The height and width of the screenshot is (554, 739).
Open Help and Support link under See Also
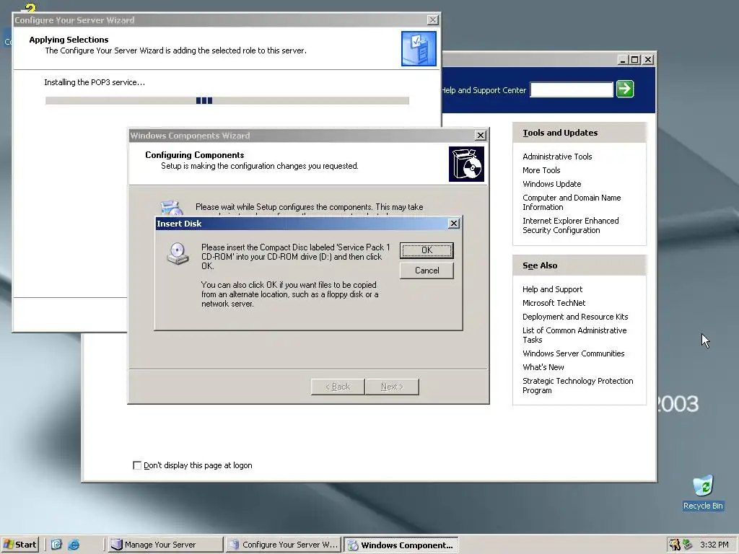pyautogui.click(x=552, y=289)
